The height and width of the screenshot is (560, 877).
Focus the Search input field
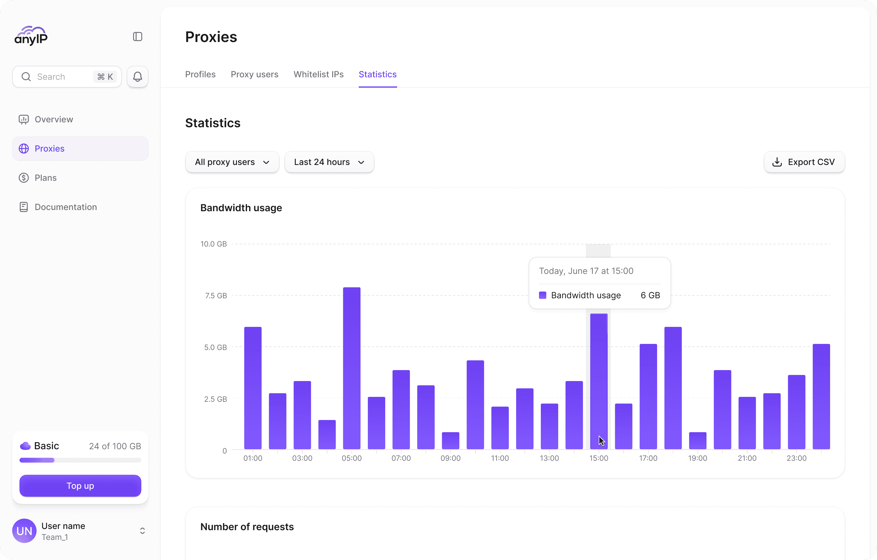point(62,77)
